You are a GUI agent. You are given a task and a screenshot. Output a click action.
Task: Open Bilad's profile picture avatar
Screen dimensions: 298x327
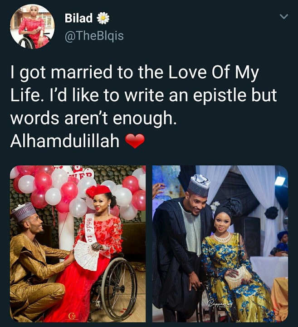tap(32, 26)
